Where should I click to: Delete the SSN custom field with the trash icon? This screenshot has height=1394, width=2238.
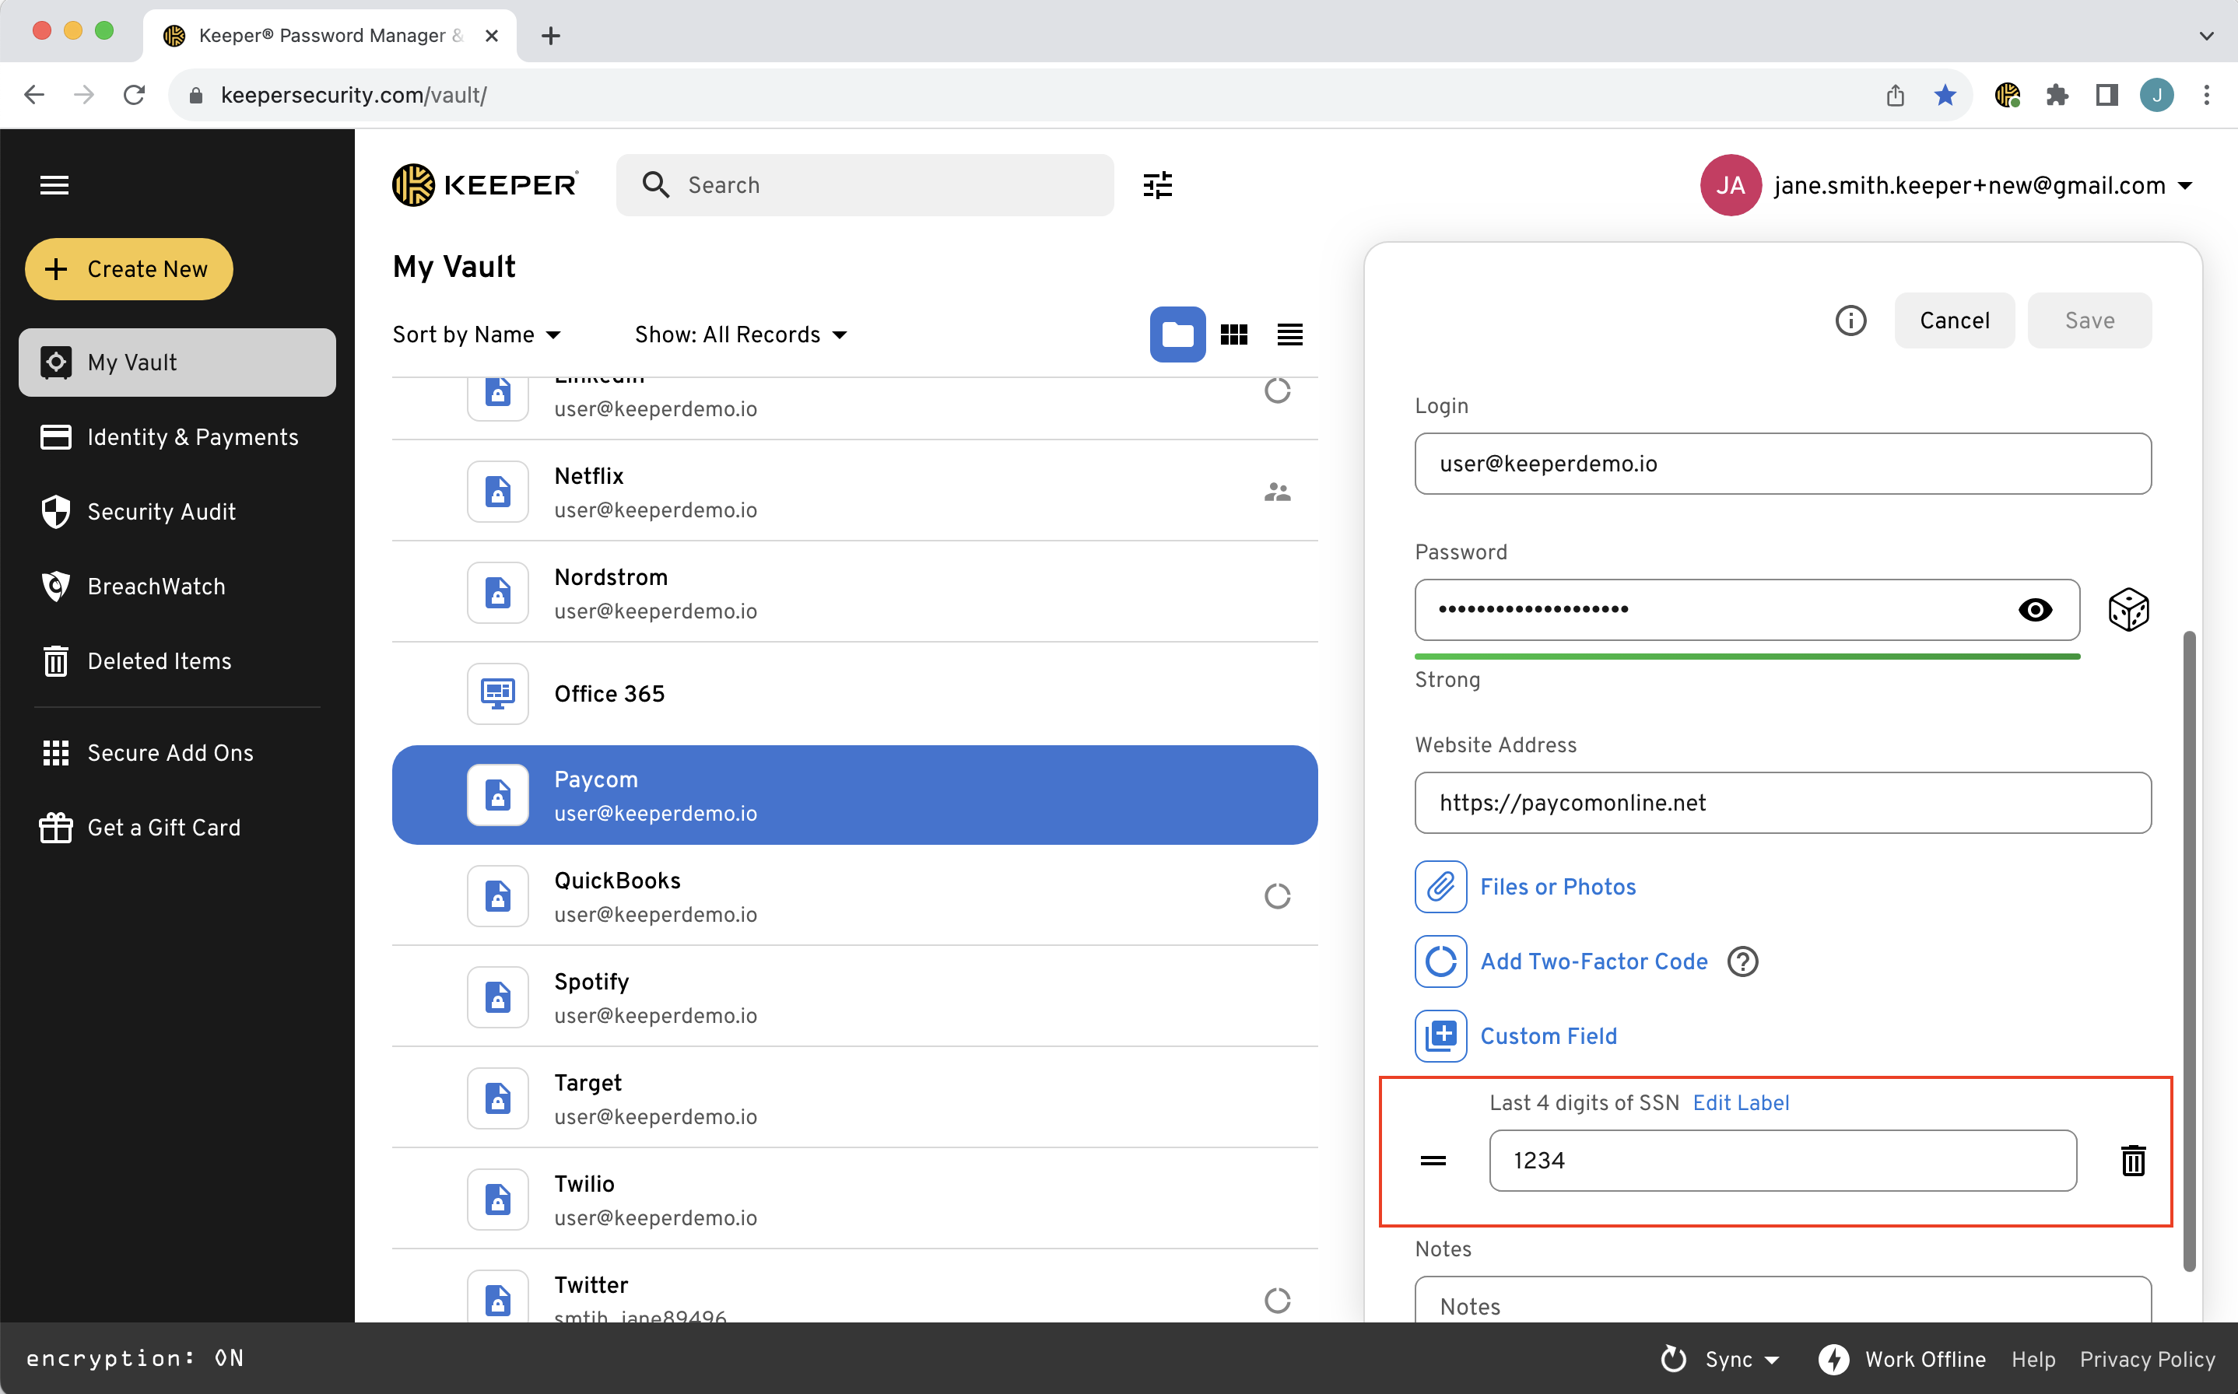2133,1160
